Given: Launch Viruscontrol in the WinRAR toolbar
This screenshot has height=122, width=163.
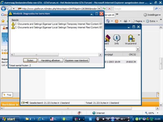Looking at the screenshot, I should [x=131, y=40].
